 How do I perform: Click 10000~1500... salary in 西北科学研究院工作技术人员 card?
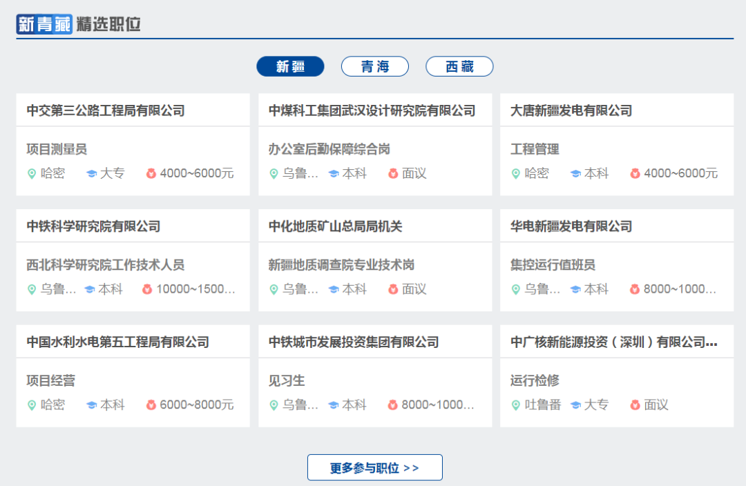click(195, 289)
